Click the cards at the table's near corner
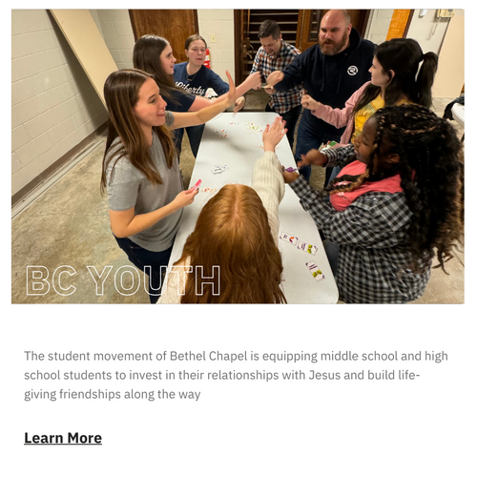The width and height of the screenshot is (477, 477). click(303, 255)
